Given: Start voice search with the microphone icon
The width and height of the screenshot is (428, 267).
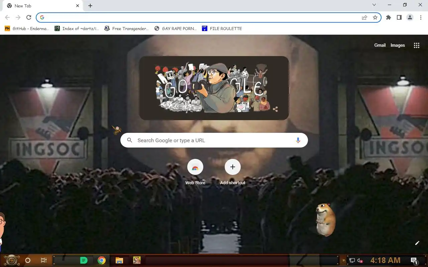Looking at the screenshot, I should pyautogui.click(x=298, y=141).
